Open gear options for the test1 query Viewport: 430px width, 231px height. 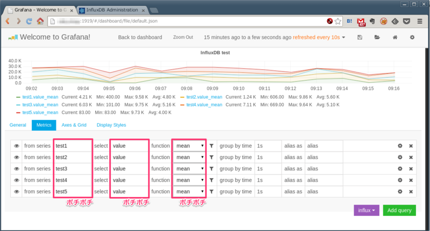(400, 146)
